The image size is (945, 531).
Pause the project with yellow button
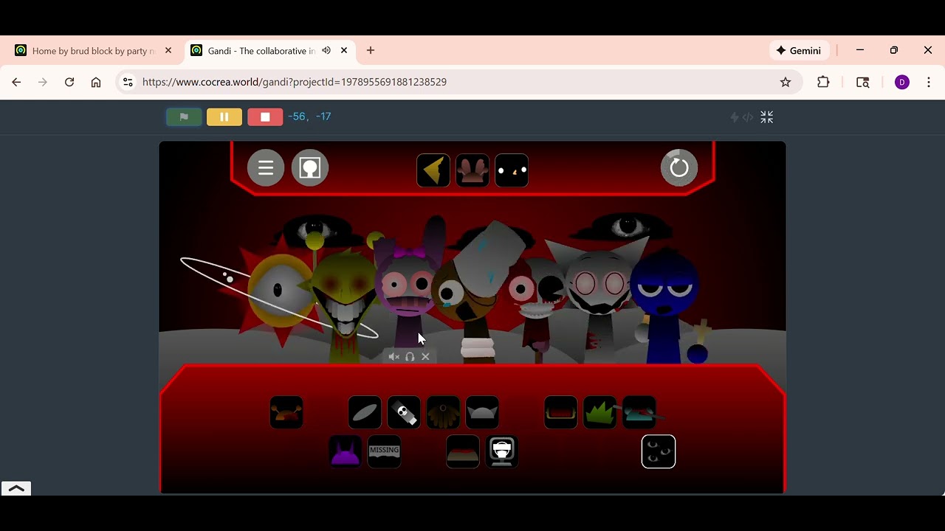224,117
